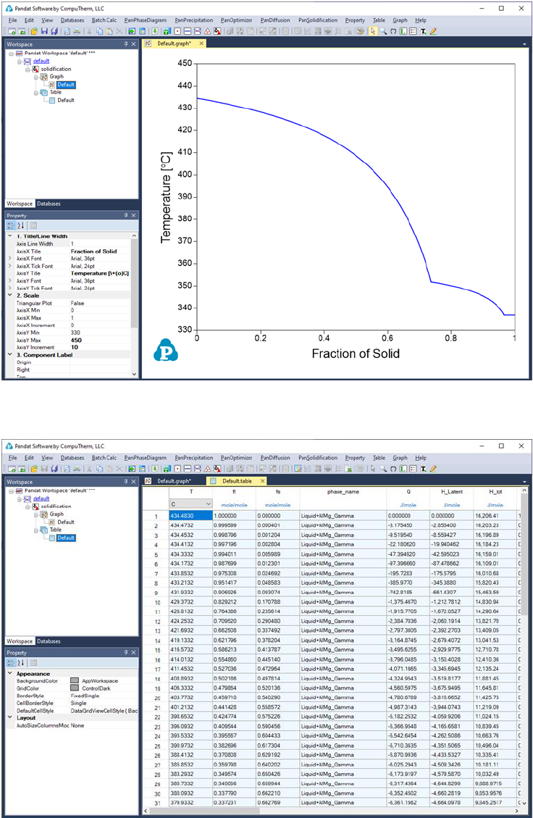Pick the pencil draw icon in top window
533x818 pixels.
[x=433, y=31]
